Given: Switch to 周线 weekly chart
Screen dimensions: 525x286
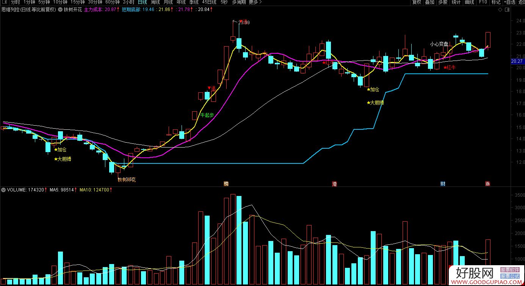Looking at the screenshot, I should (155, 2).
